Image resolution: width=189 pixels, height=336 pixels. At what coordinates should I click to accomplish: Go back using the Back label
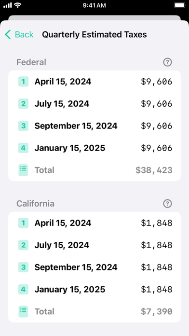pos(24,34)
